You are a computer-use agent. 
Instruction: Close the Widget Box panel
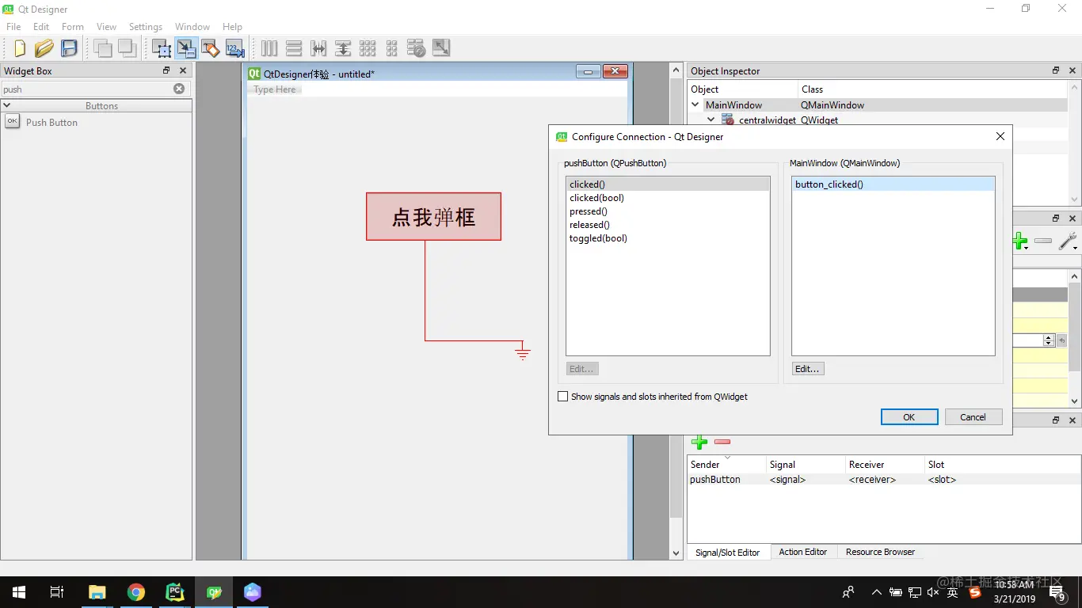point(183,70)
